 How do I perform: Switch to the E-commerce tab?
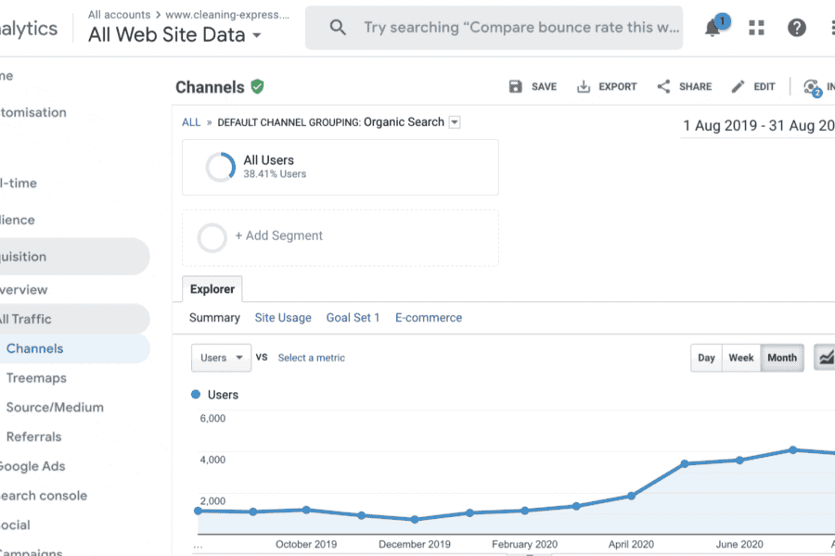pos(428,318)
